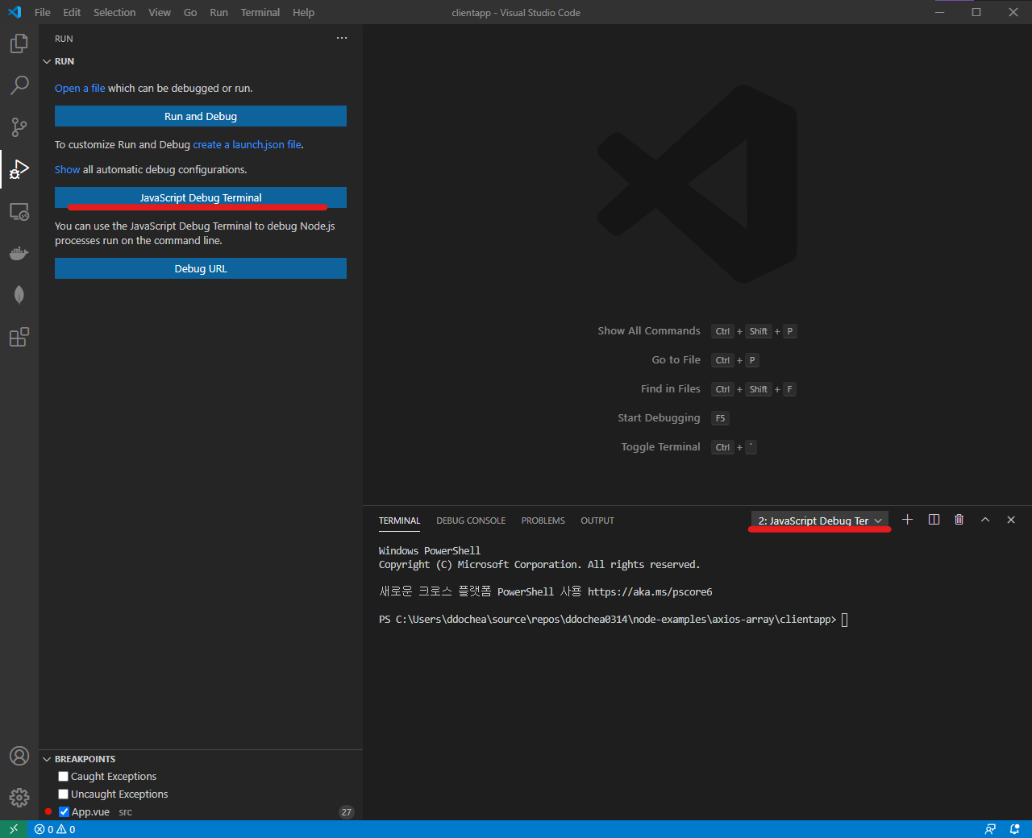Image resolution: width=1032 pixels, height=838 pixels.
Task: Click the 'Windows PowerShell' terminal text
Action: click(x=430, y=551)
